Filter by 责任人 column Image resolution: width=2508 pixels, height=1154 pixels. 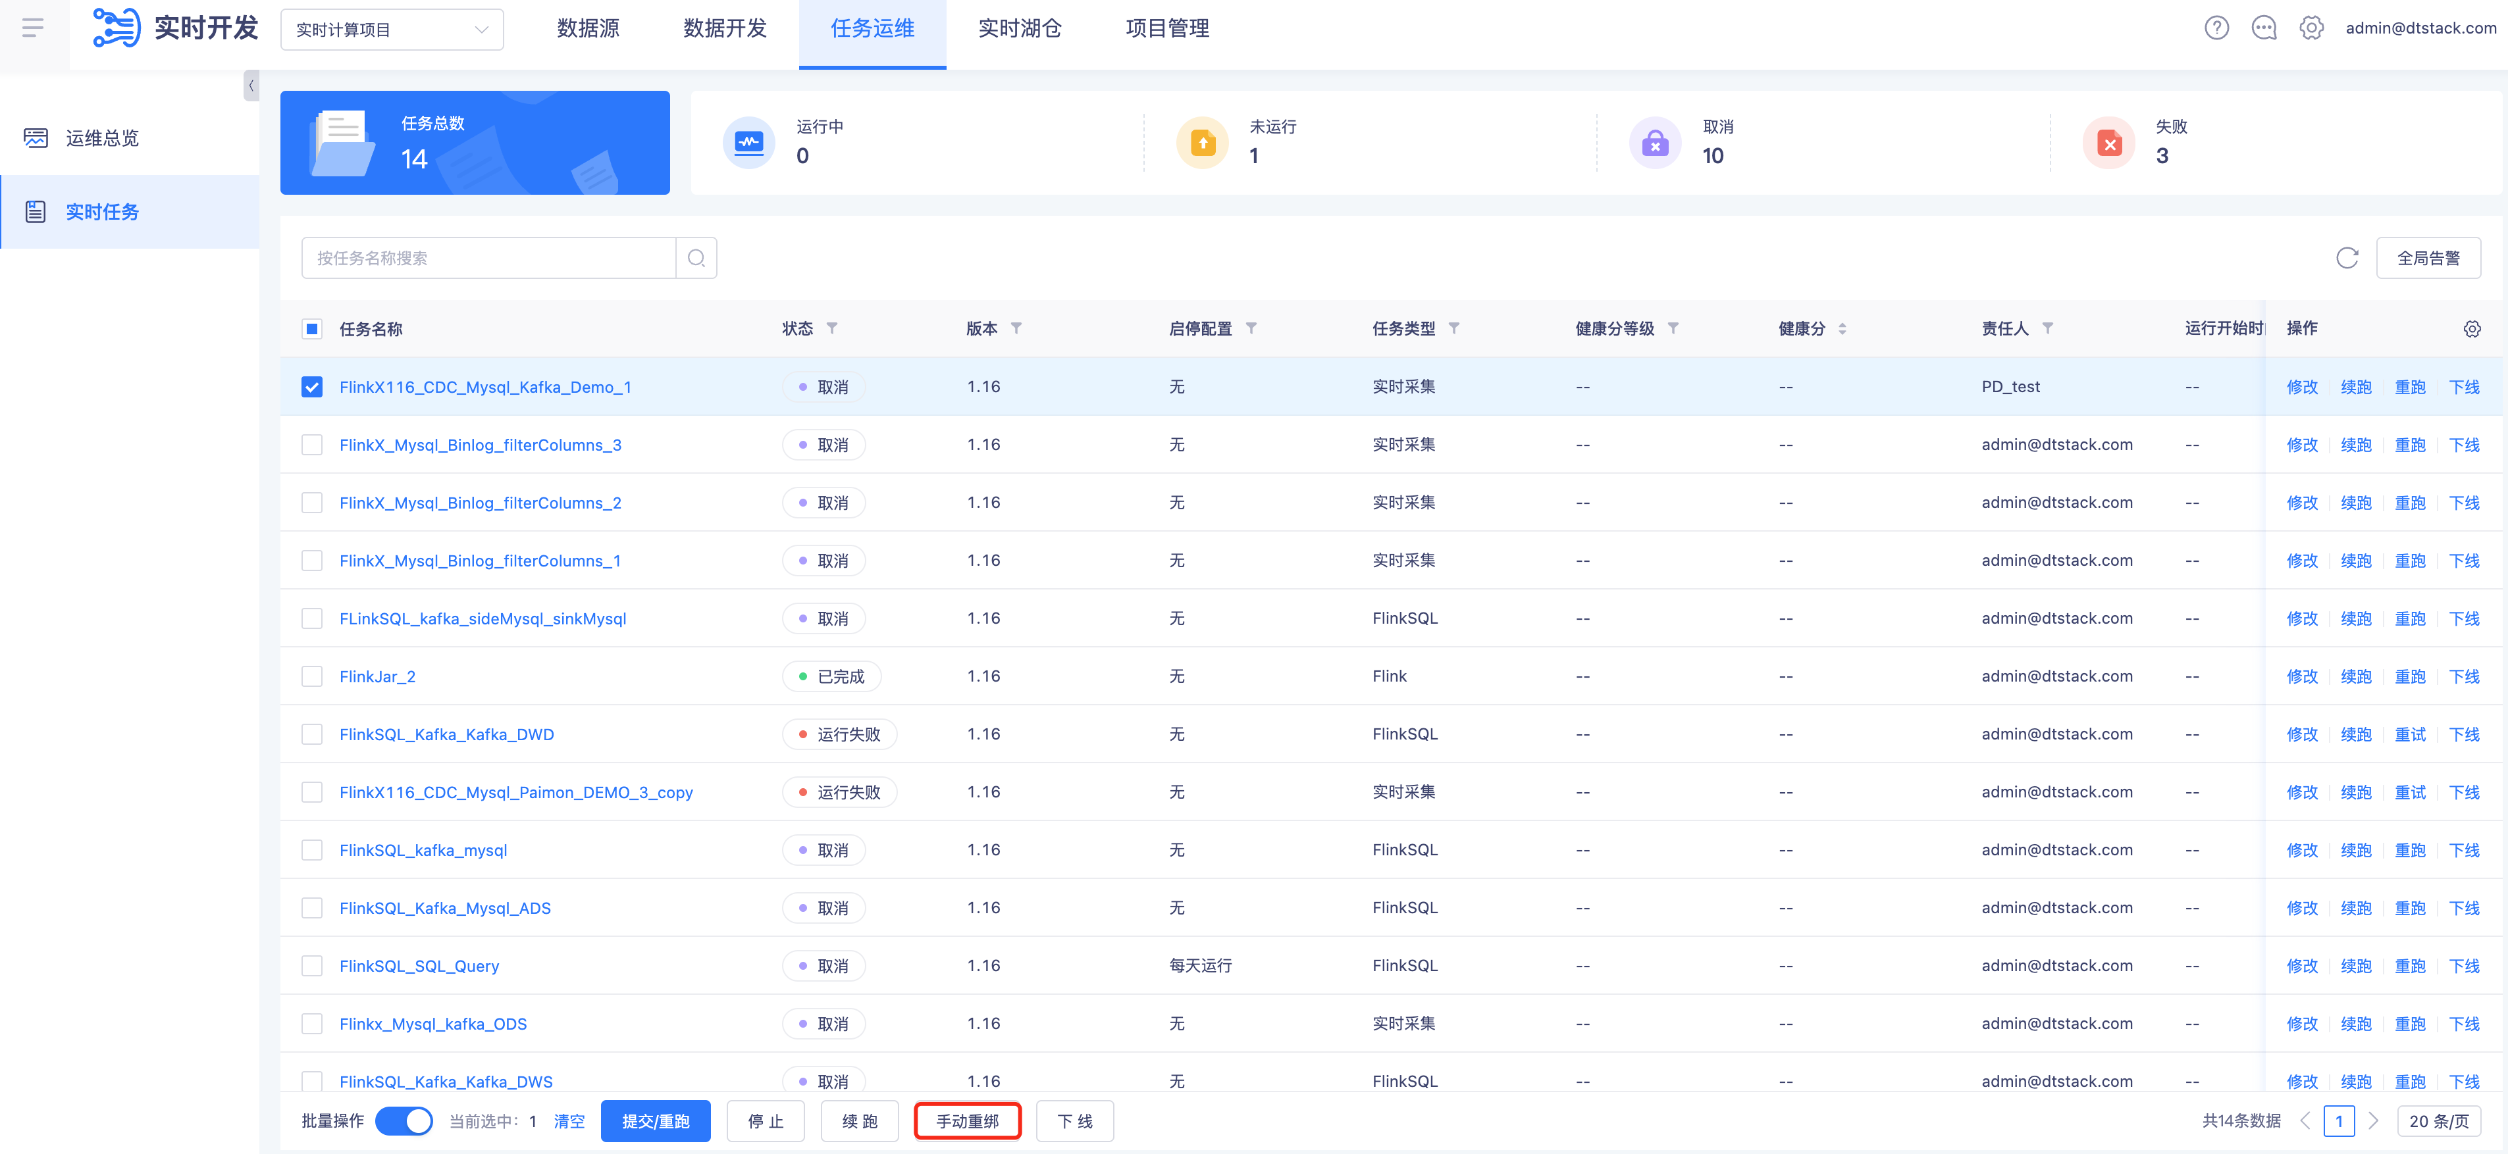coord(2047,329)
